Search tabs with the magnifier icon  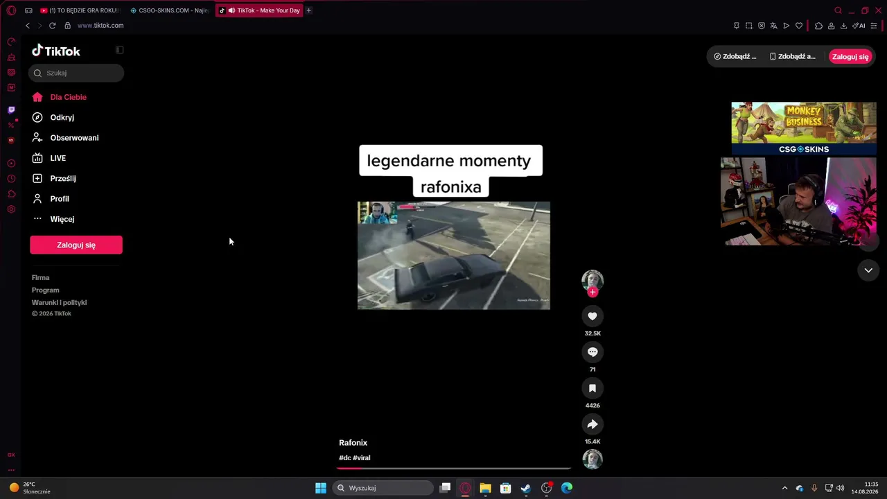click(x=838, y=10)
